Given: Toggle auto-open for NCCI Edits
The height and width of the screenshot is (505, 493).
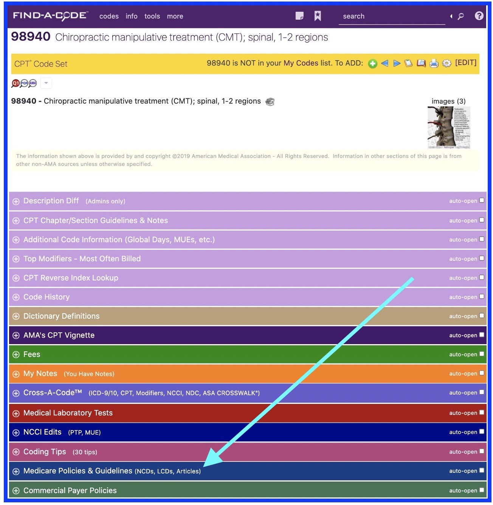Looking at the screenshot, I should [x=482, y=432].
